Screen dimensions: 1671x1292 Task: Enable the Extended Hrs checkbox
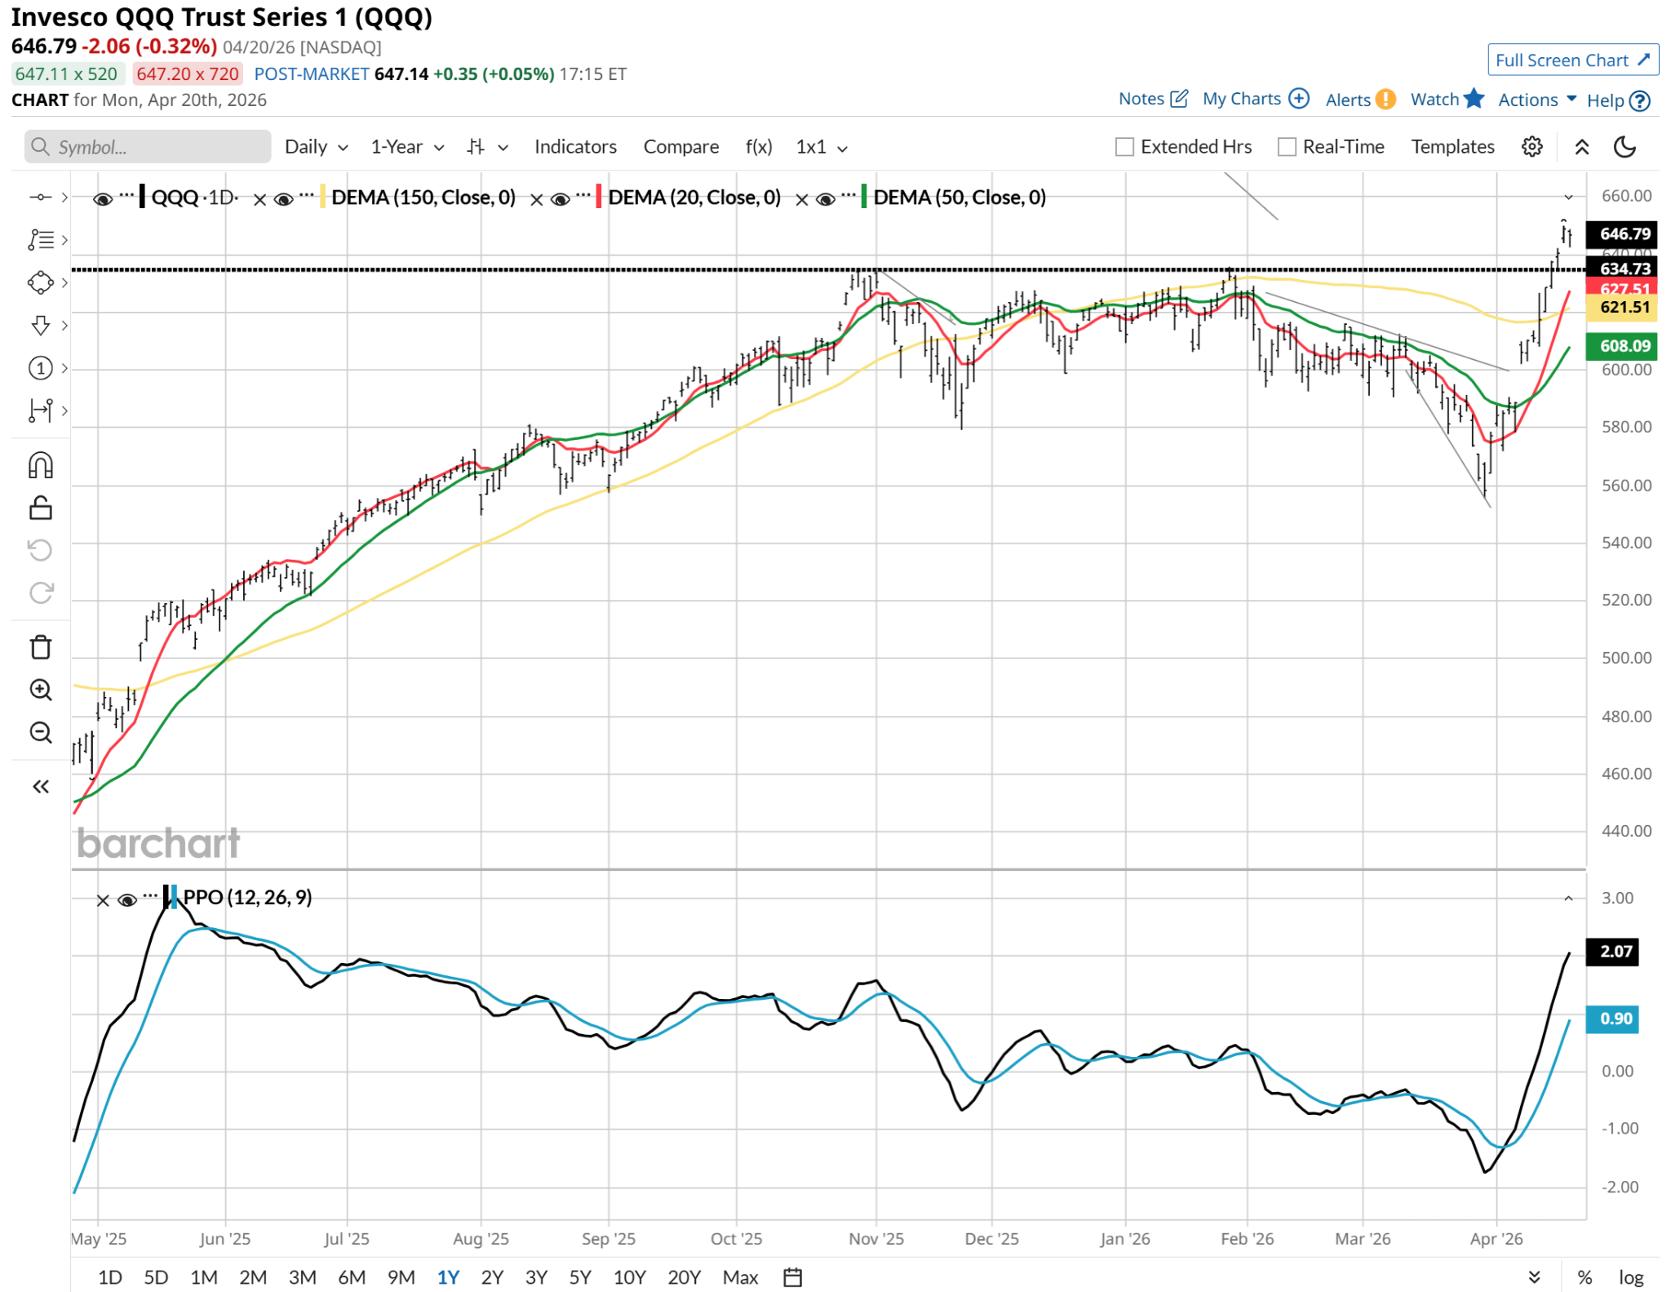tap(1124, 147)
